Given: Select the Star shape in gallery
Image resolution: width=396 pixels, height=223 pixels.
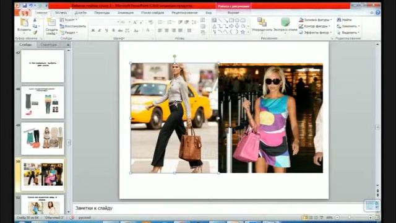Looking at the screenshot, I should pos(243,32).
